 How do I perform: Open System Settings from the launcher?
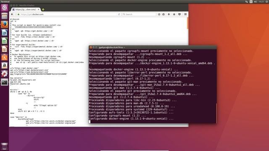(x=5, y=74)
